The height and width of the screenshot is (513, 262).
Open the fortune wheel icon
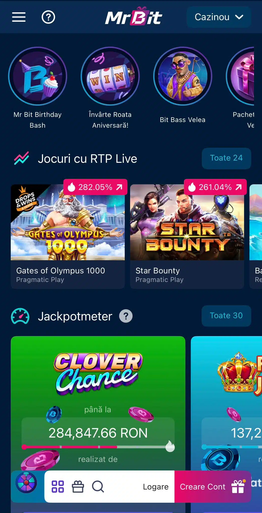(x=26, y=483)
